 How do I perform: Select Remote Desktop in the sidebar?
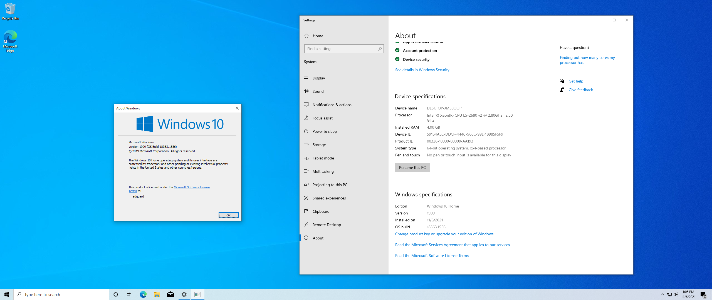344,225
